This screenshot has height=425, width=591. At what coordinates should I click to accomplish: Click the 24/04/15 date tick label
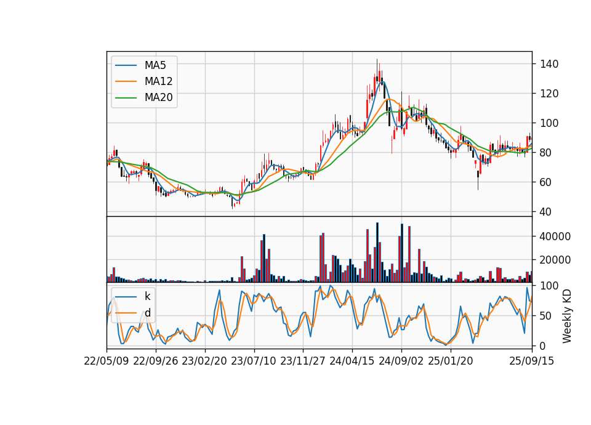coord(352,361)
